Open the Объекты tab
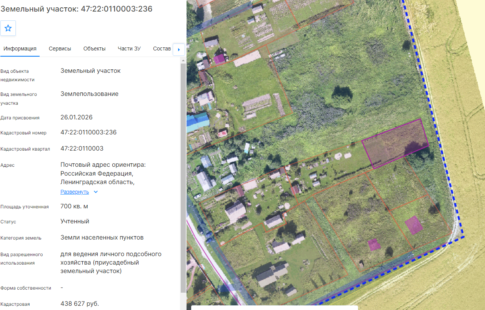 coord(94,49)
